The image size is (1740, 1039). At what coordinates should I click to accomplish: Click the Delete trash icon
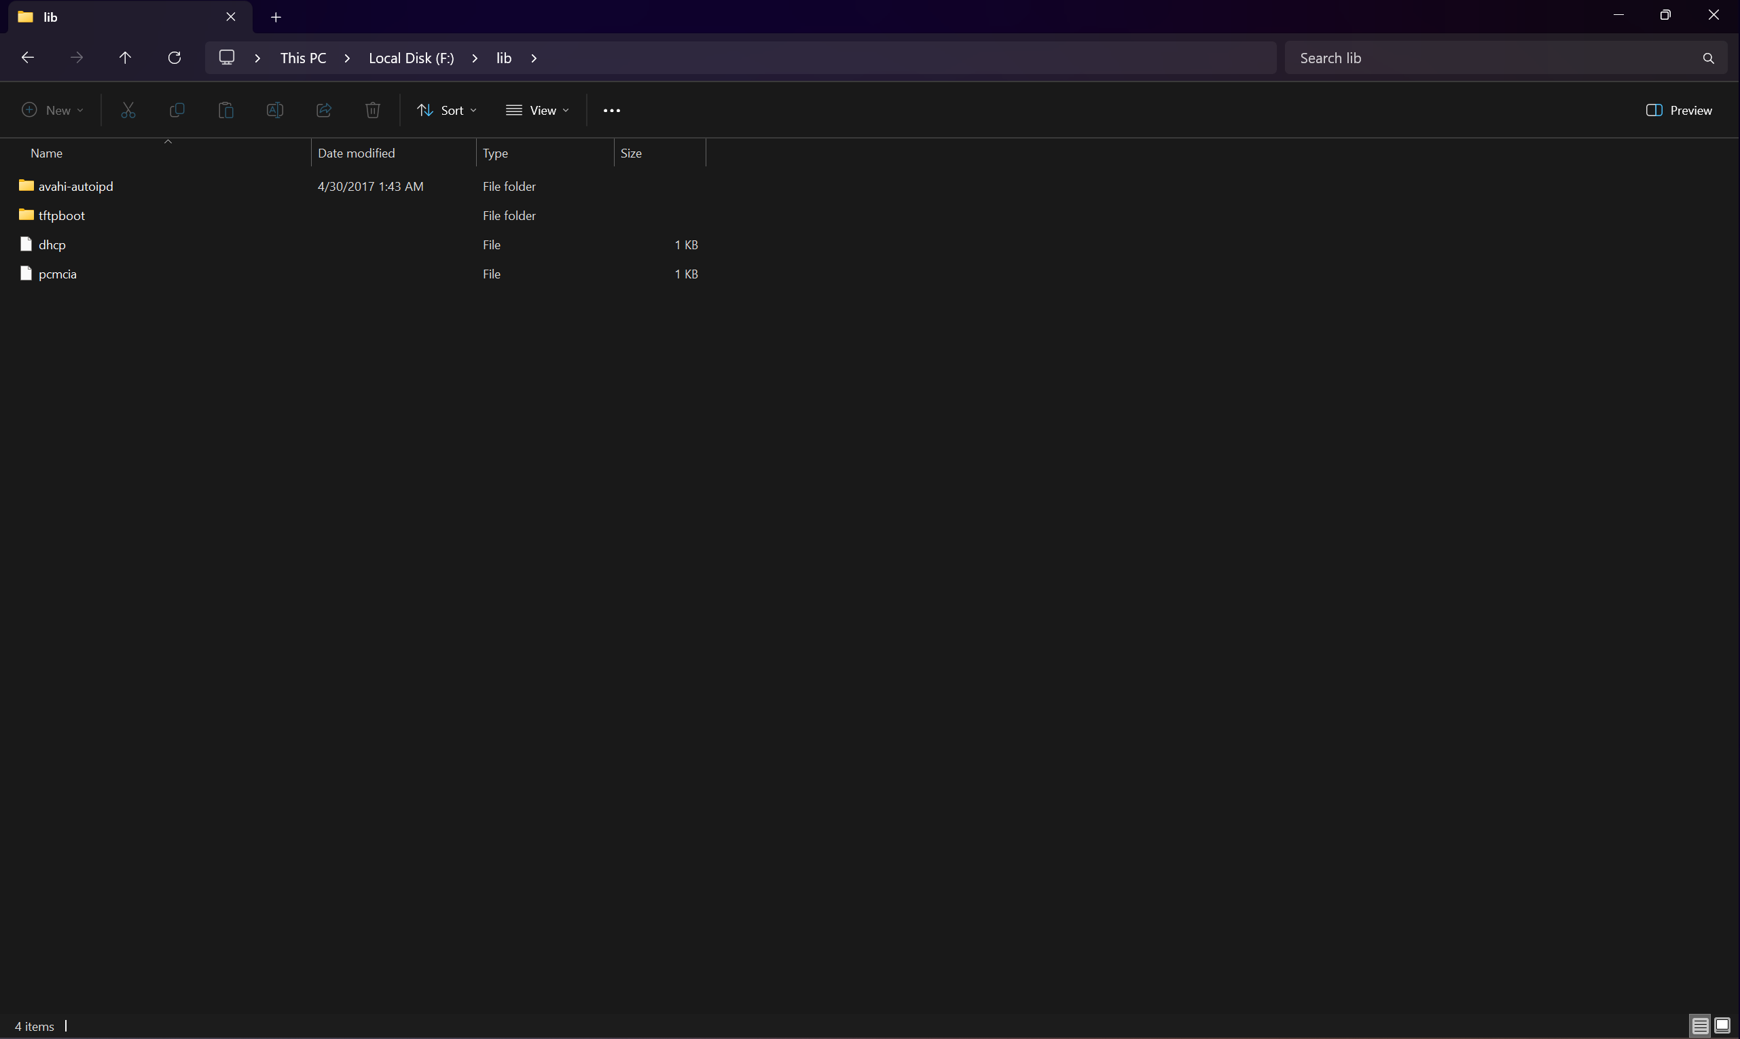(x=372, y=110)
